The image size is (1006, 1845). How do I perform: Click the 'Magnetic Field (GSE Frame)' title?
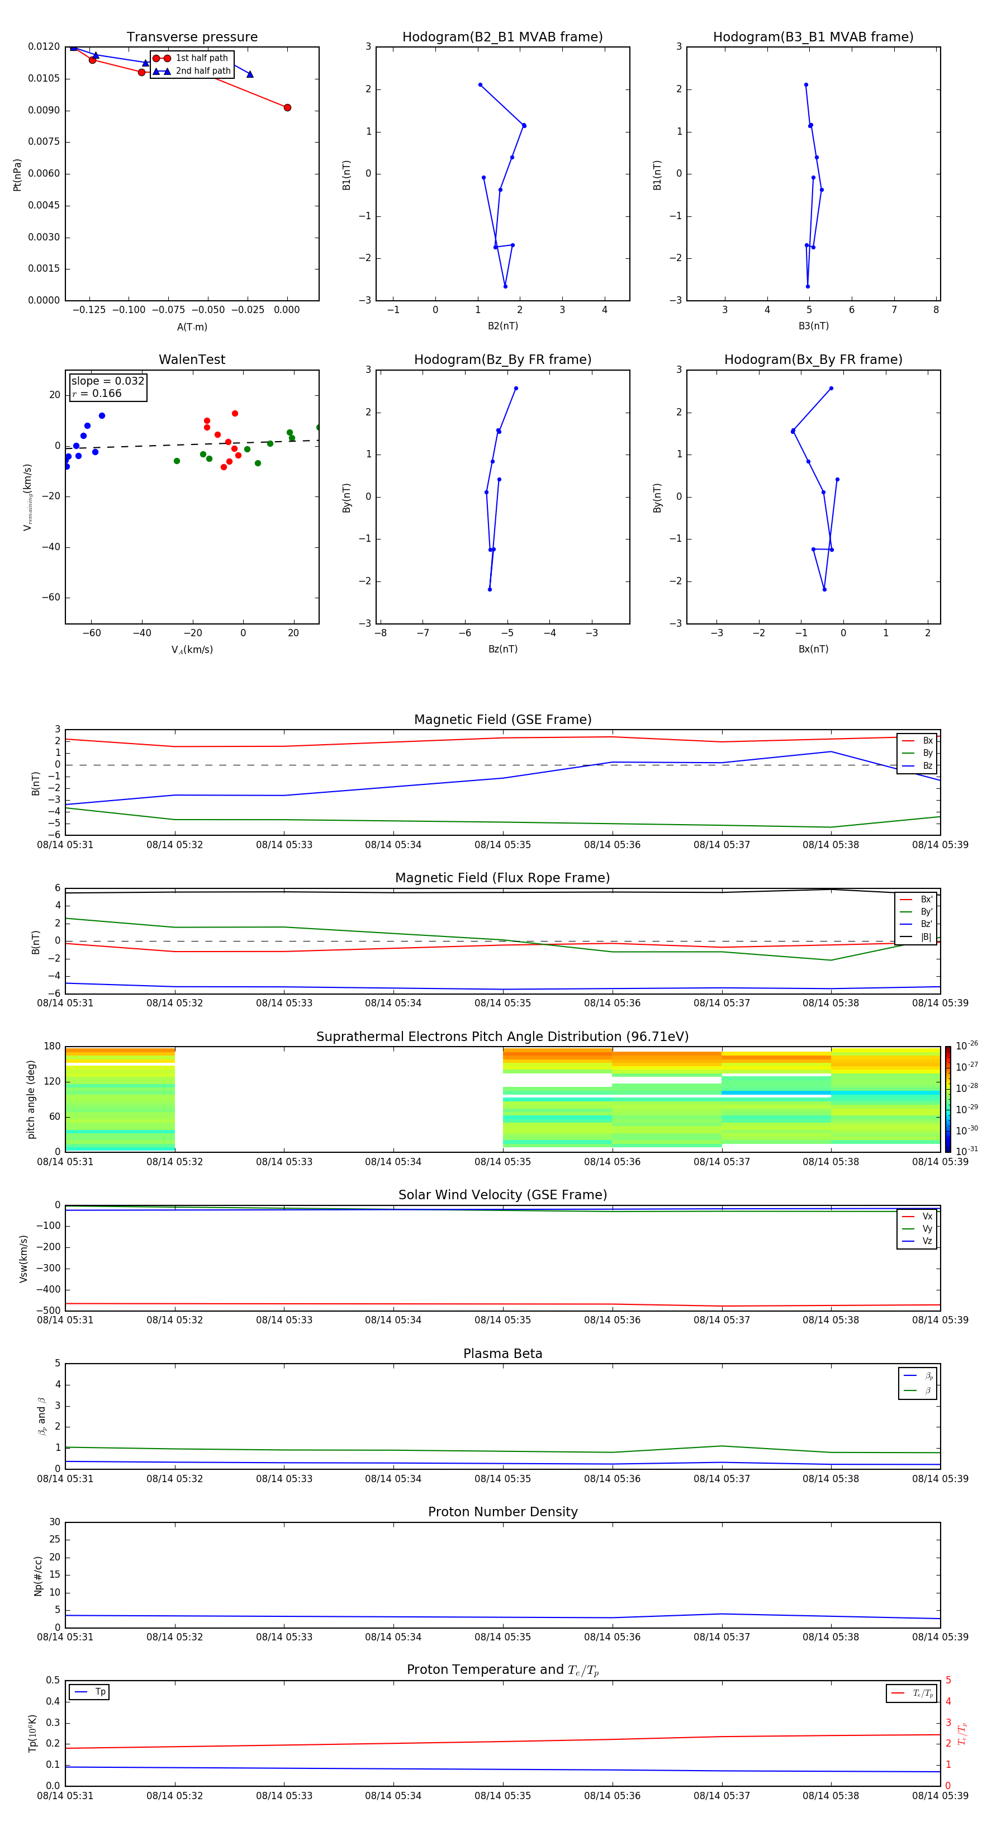click(502, 720)
